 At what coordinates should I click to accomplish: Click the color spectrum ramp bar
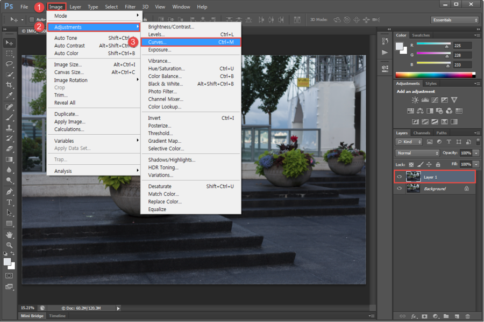click(435, 75)
